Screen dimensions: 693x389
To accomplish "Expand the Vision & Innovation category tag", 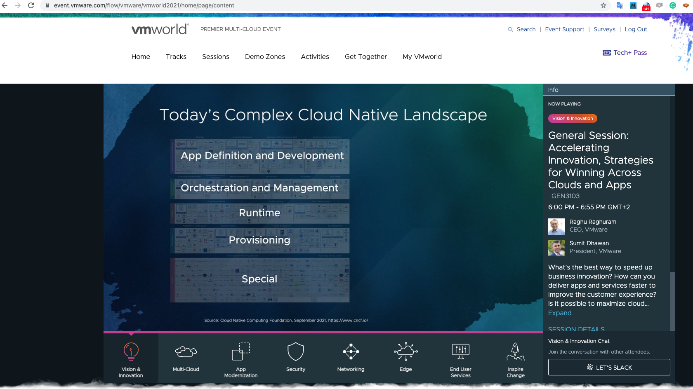I will pyautogui.click(x=573, y=118).
